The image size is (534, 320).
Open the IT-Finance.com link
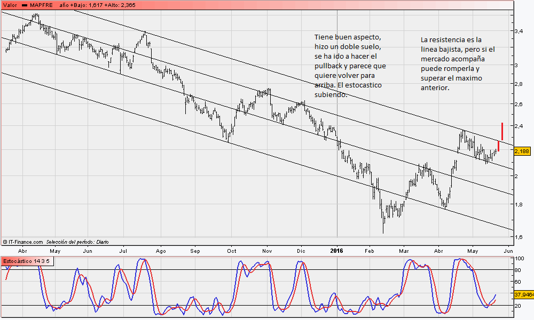point(26,242)
